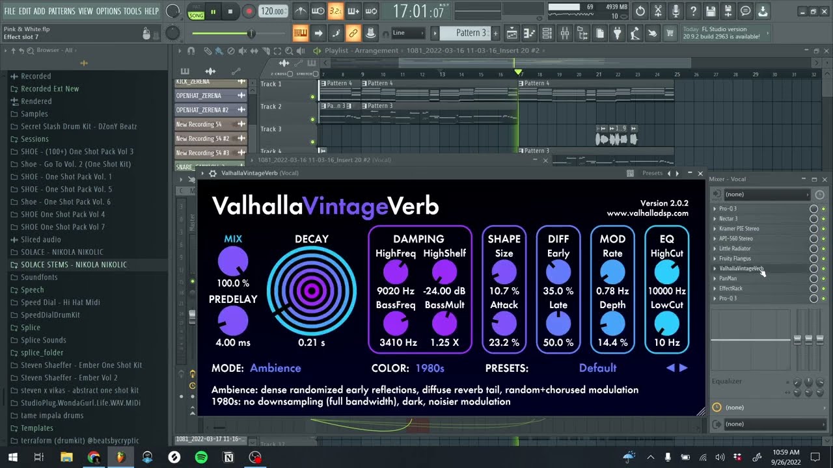Open the FILE menu
The image size is (833, 468).
click(x=10, y=11)
